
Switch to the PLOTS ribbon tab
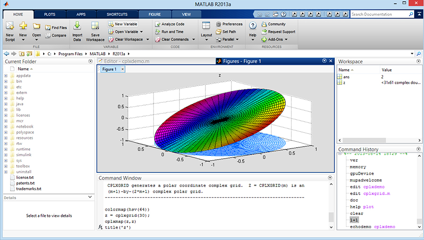50,14
